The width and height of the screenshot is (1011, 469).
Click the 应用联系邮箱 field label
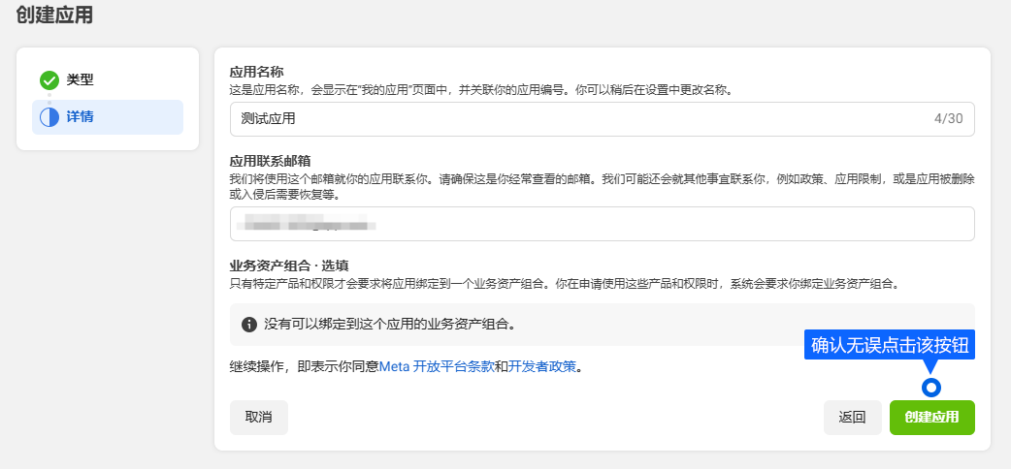(270, 161)
